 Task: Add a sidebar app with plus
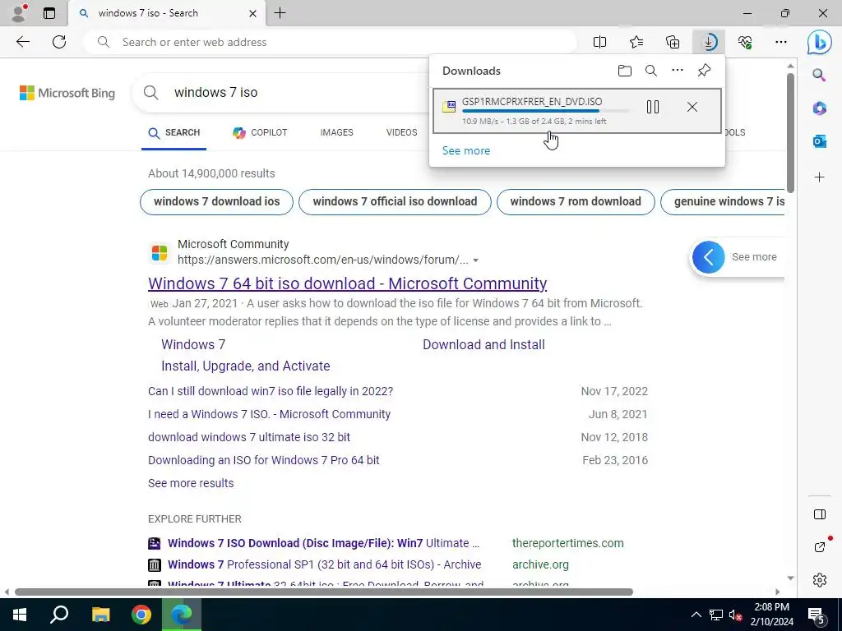(x=819, y=177)
